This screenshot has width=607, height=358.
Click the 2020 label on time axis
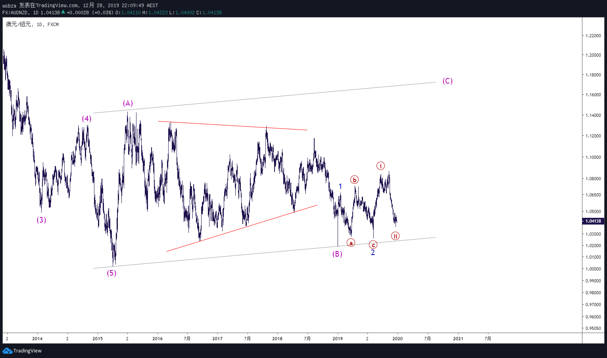click(398, 339)
